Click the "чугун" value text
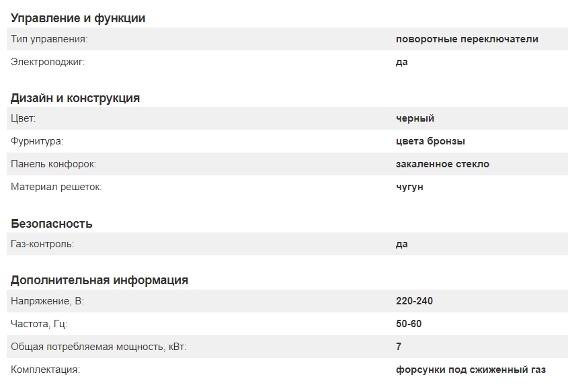The height and width of the screenshot is (389, 568). click(409, 187)
